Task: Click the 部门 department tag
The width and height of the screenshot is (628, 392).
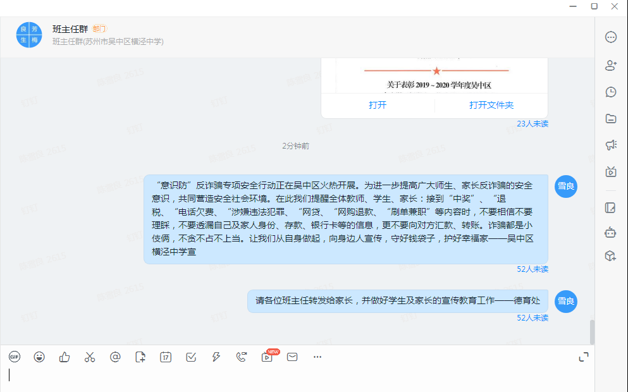Action: (x=99, y=29)
